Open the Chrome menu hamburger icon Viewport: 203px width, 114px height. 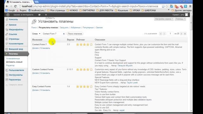click(x=190, y=6)
